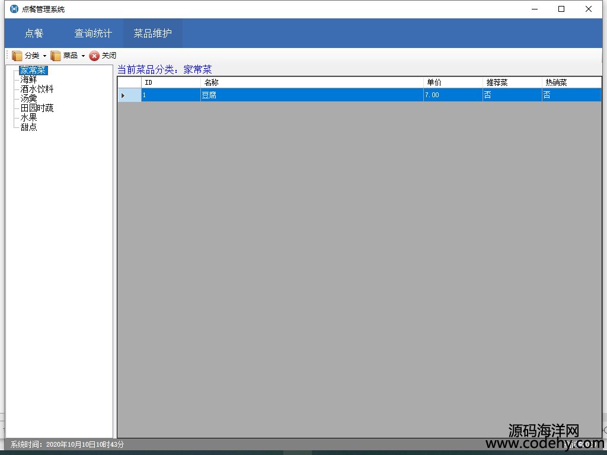Click the 分类 folder icon in toolbar

pos(17,56)
